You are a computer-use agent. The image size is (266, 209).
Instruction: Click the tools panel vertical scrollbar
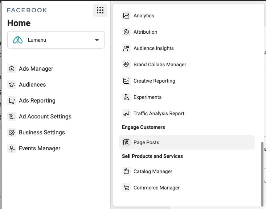pos(262,174)
